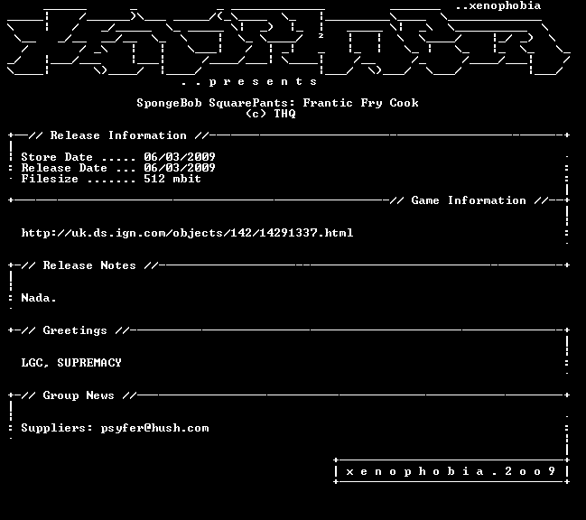Click the 'SUPREMACY' greeting
Screen dimensions: 586x520
(89, 363)
